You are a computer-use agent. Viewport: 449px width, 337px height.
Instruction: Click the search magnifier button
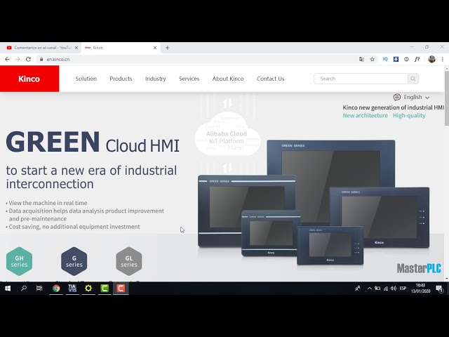tap(413, 79)
